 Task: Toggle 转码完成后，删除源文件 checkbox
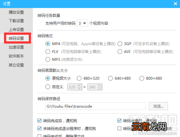click(39, 136)
